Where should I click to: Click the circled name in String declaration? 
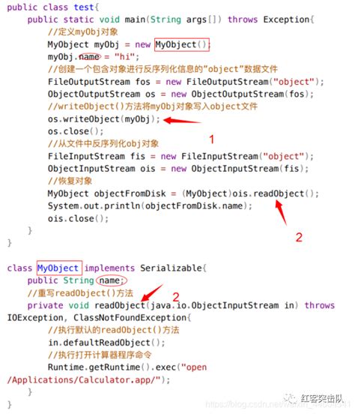coord(112,280)
